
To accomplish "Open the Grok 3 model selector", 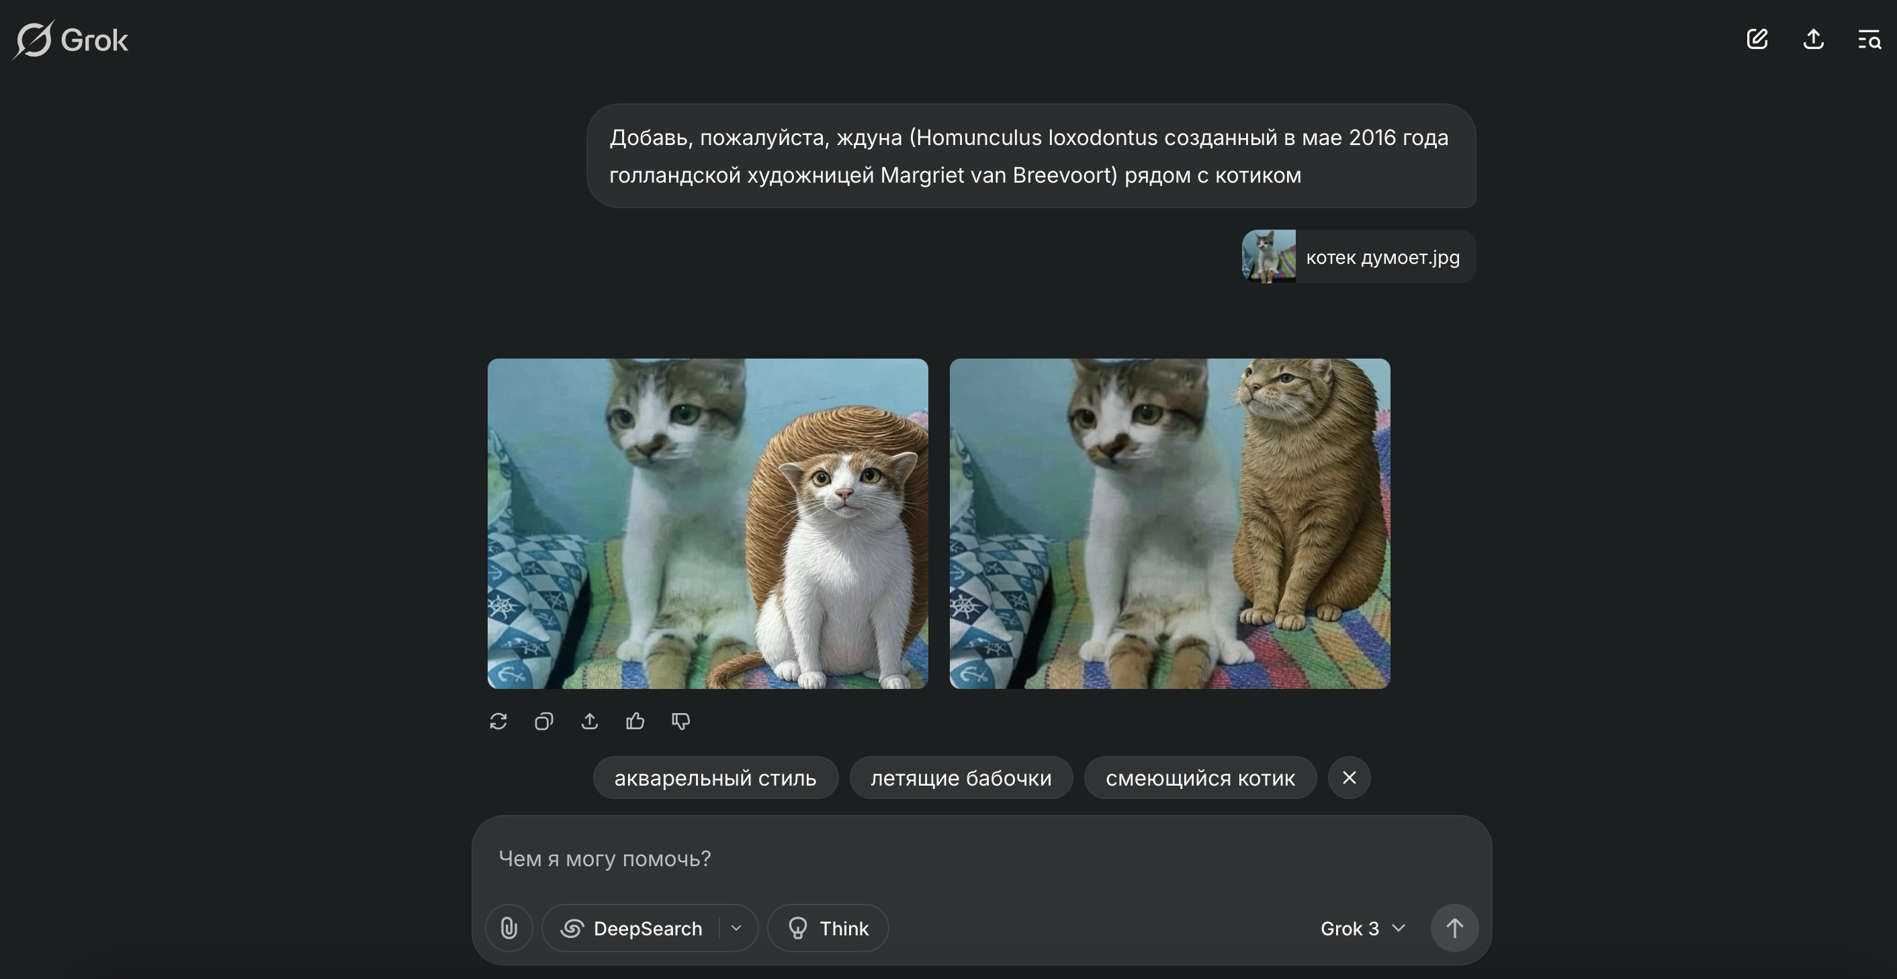I will click(x=1363, y=928).
